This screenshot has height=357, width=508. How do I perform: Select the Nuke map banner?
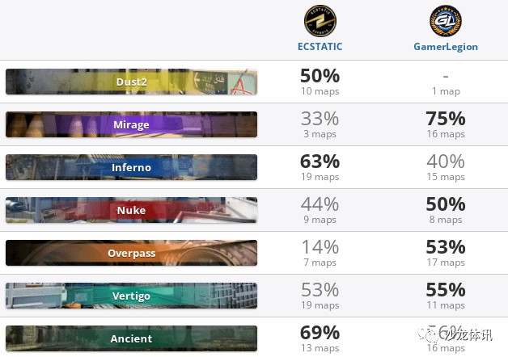pyautogui.click(x=132, y=210)
